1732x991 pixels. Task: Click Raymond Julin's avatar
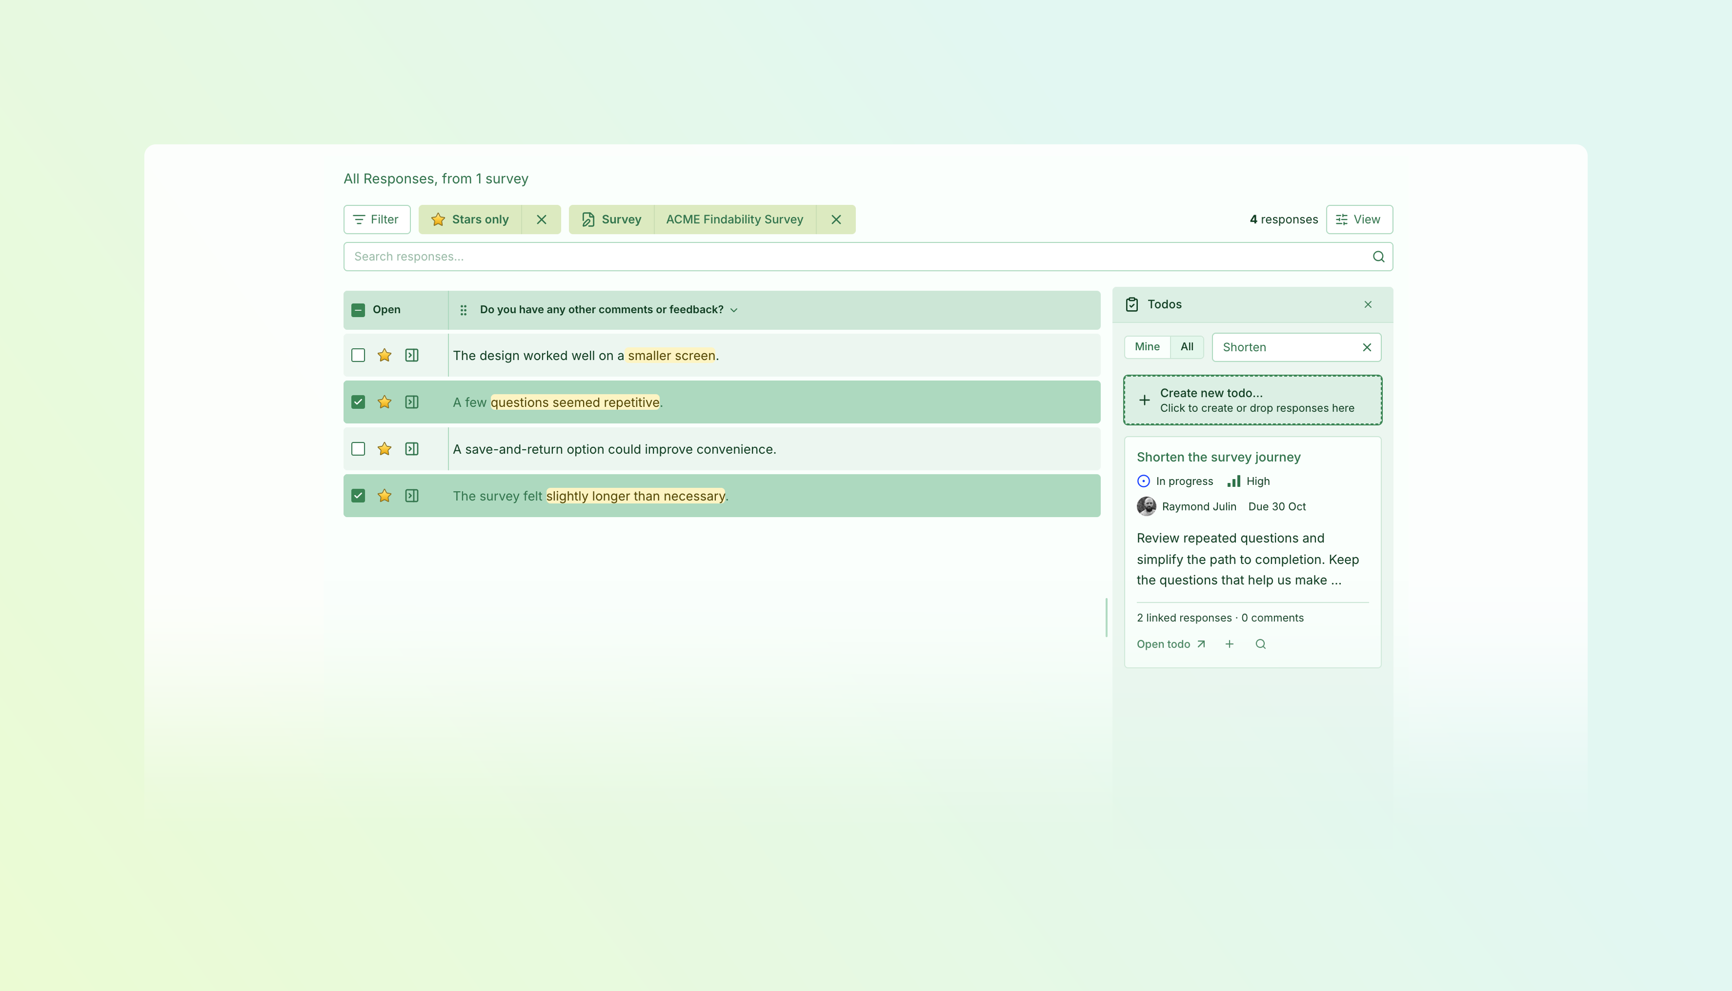pos(1146,507)
